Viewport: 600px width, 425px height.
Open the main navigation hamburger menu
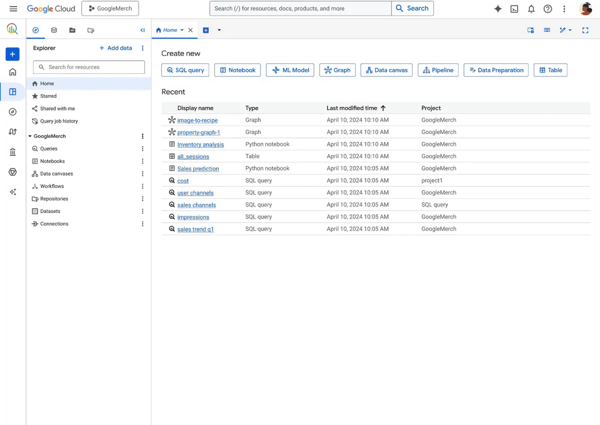pyautogui.click(x=13, y=8)
